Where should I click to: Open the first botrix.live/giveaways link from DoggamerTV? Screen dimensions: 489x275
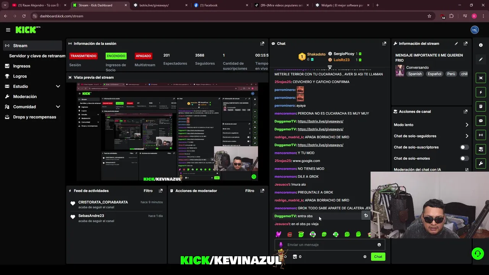point(320,121)
